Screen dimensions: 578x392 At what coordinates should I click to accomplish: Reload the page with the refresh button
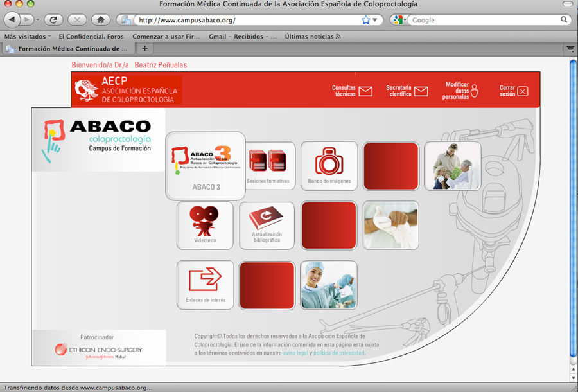point(53,20)
